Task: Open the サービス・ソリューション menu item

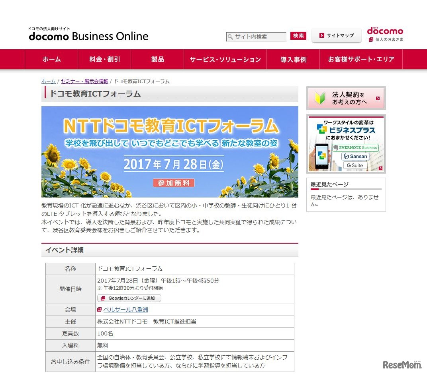Action: [x=225, y=59]
